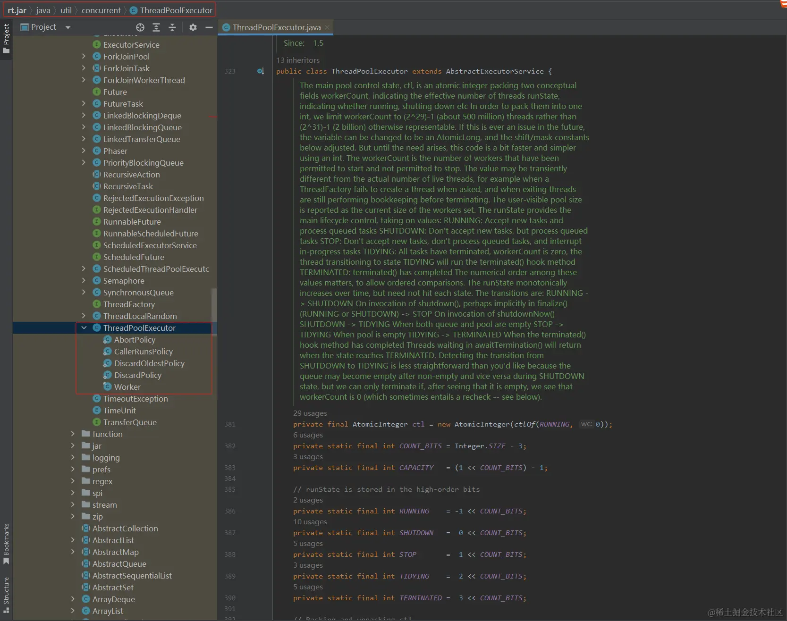The width and height of the screenshot is (787, 621).
Task: Switch to the ThreadPoolExecutor.java editor tab
Action: click(276, 27)
